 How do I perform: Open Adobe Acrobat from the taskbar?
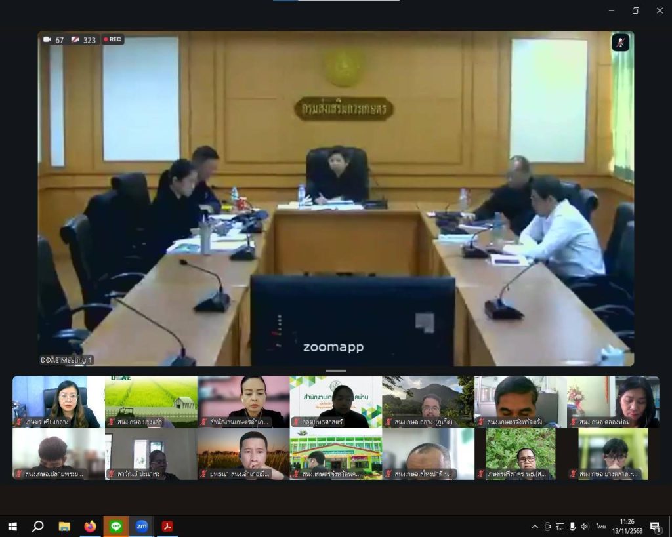pos(167,526)
